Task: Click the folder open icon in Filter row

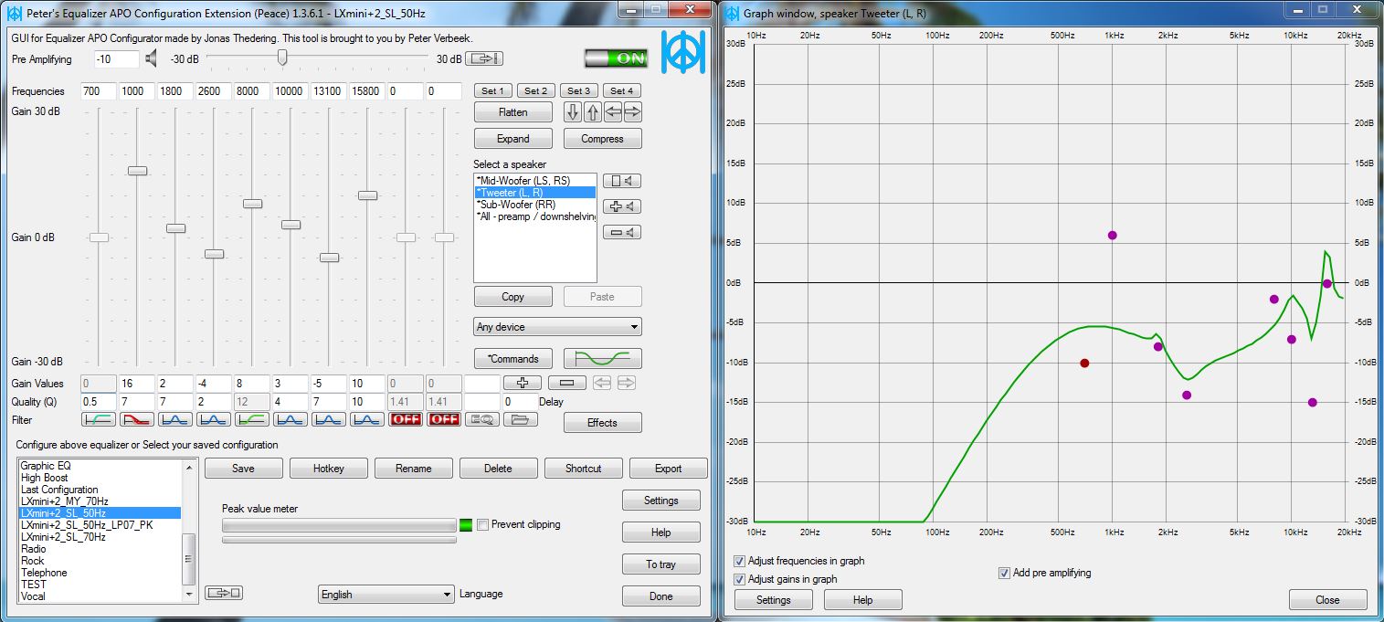Action: click(x=520, y=420)
